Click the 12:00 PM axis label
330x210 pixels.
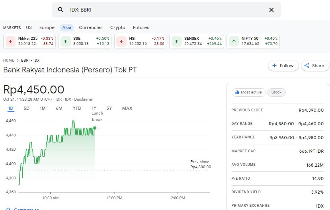[x=114, y=198]
